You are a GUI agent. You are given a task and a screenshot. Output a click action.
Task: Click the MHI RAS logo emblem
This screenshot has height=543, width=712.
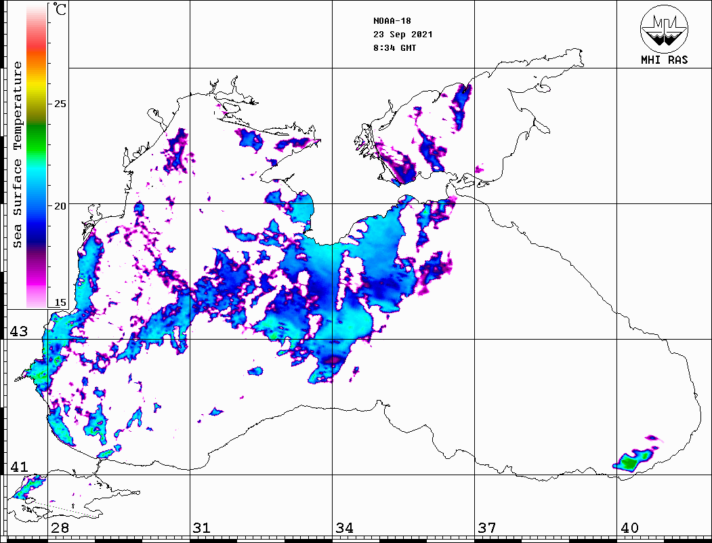tap(664, 29)
